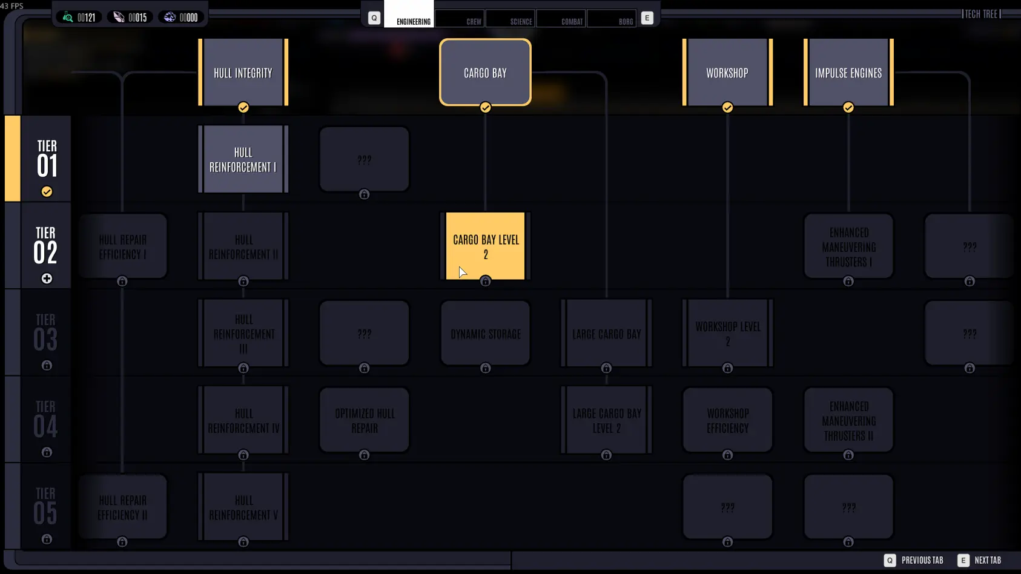Click the Tier 01 completed checkmark
The height and width of the screenshot is (574, 1021).
click(x=47, y=192)
